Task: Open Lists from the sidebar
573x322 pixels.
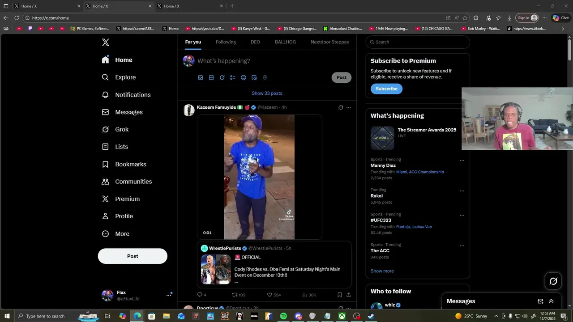Action: coord(115,147)
